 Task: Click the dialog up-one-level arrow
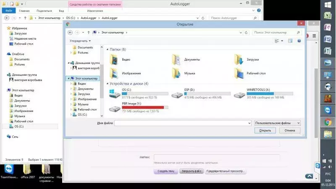[89, 32]
